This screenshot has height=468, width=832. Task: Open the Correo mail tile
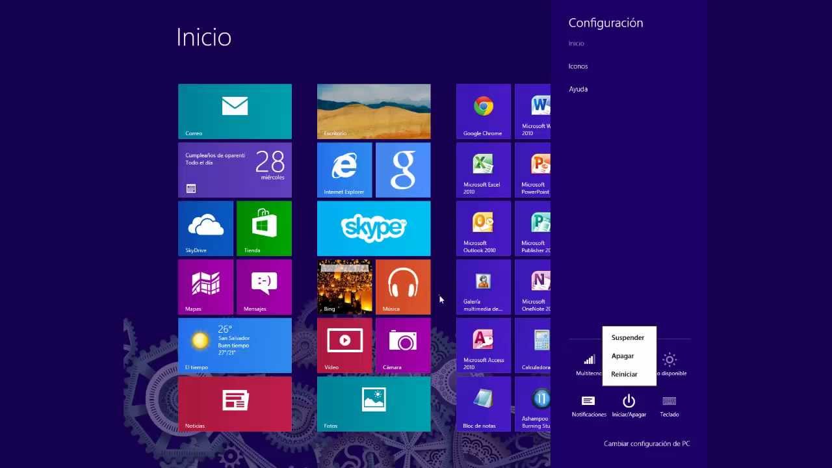click(x=235, y=111)
